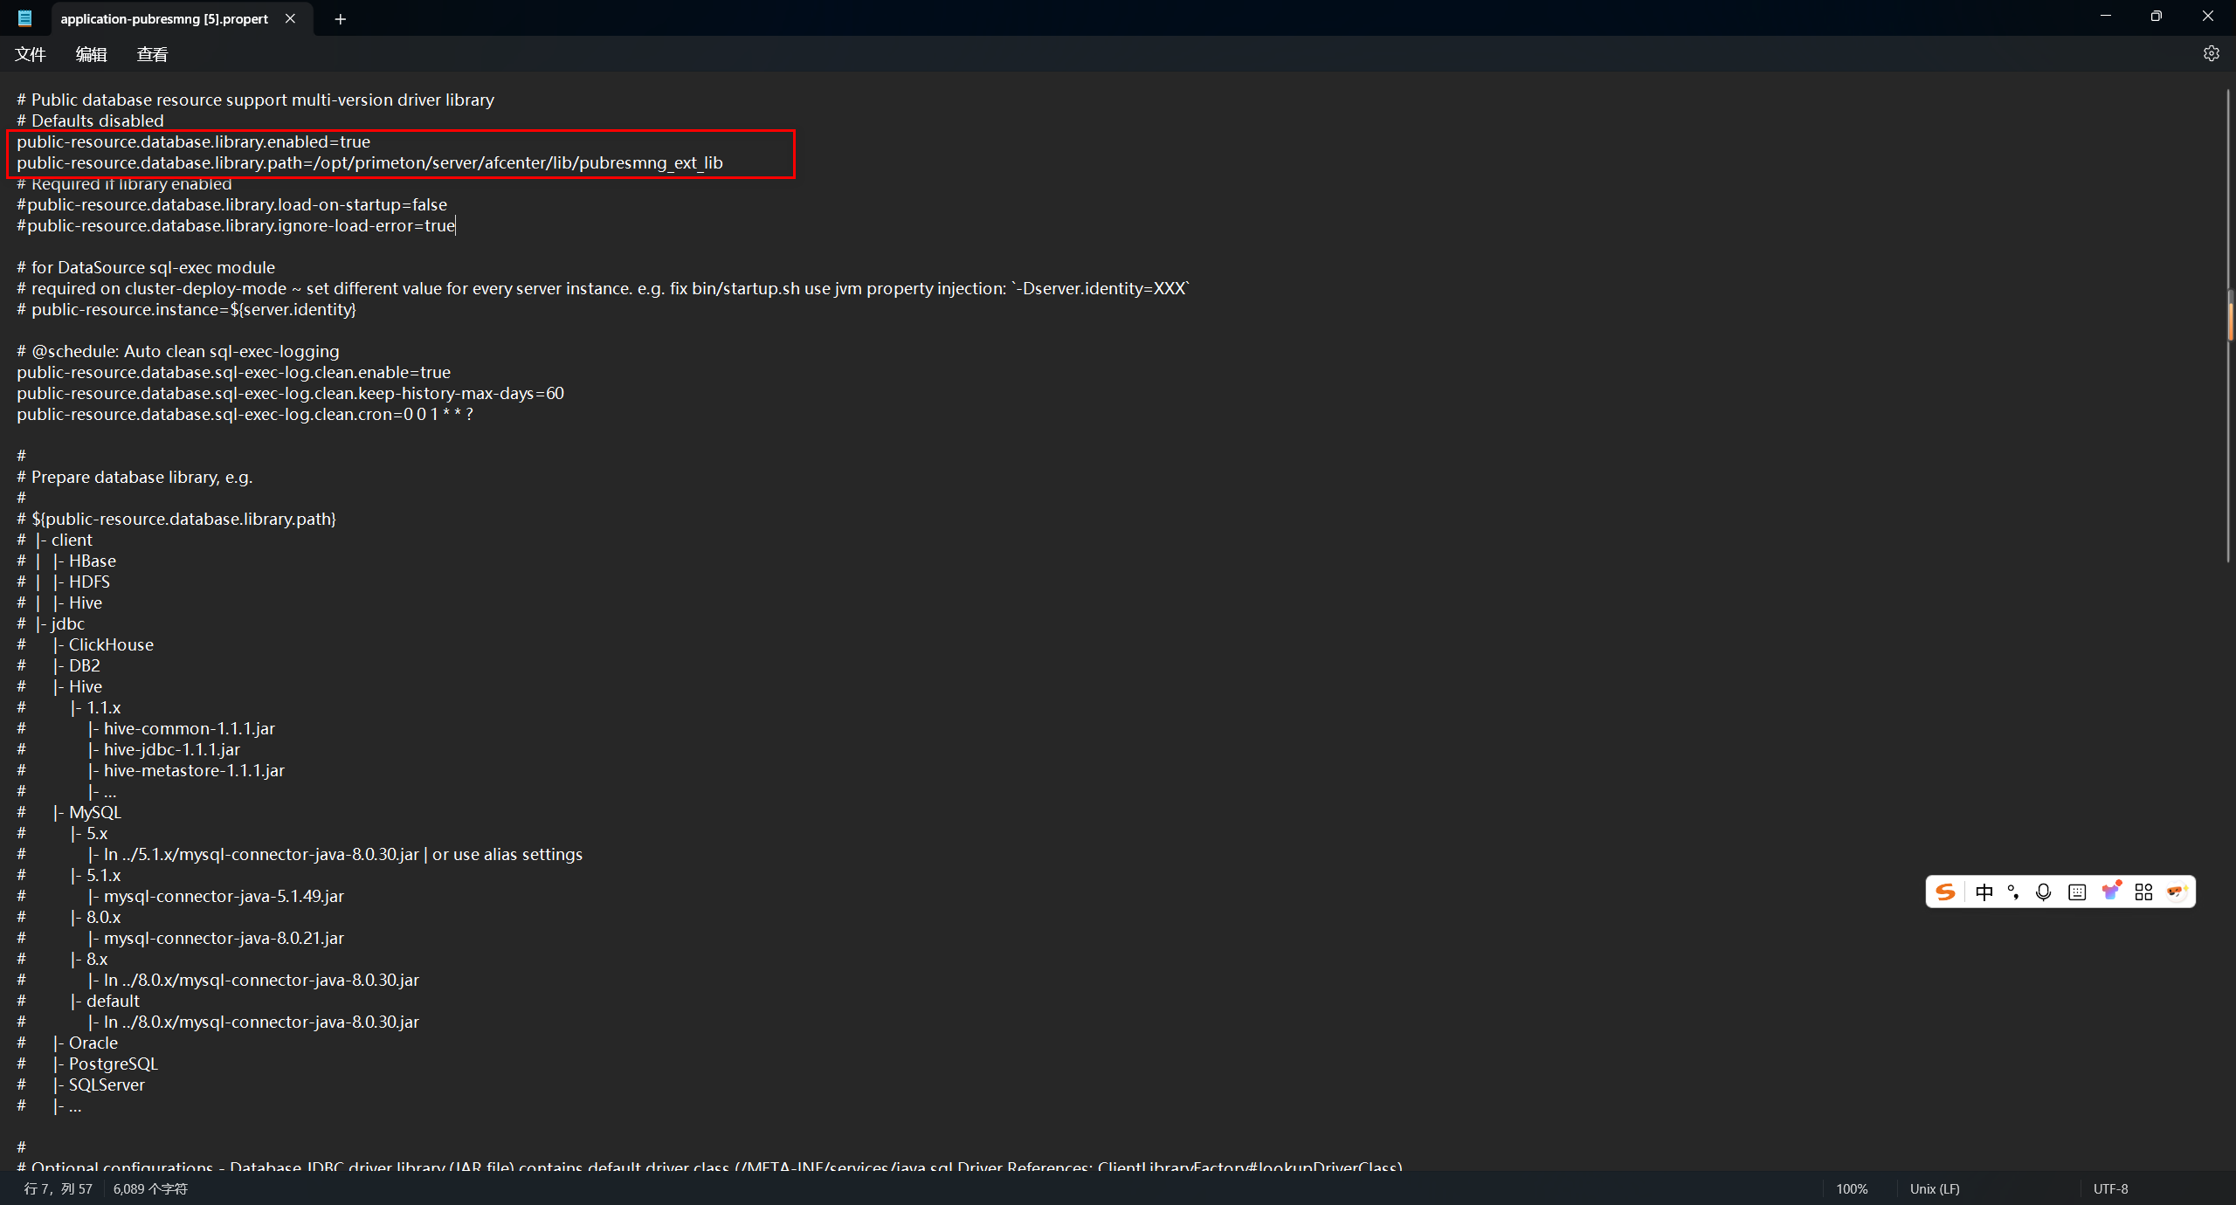Open Notepad settings gear icon
Image resolution: width=2236 pixels, height=1205 pixels.
click(x=2211, y=53)
